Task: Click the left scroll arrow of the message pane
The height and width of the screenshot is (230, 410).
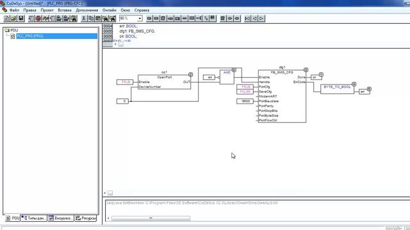Action: (x=108, y=218)
